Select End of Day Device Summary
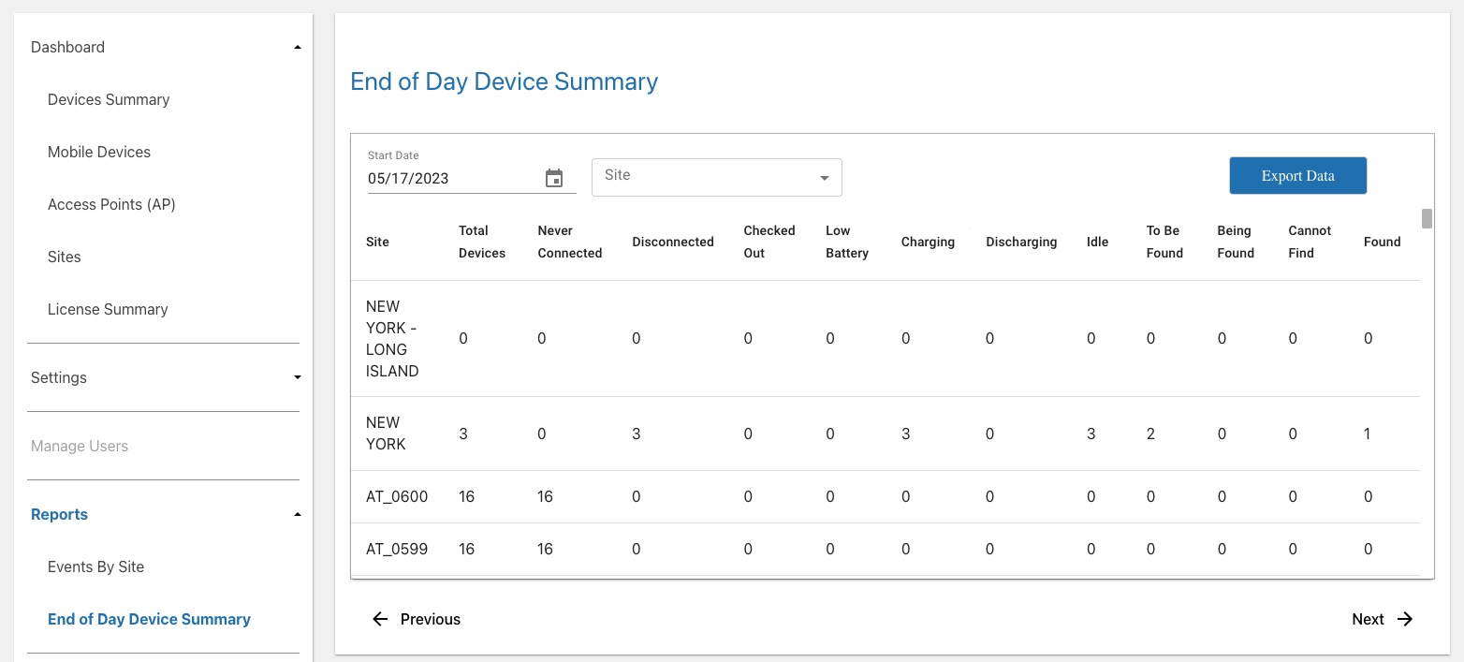Screen dimensions: 1464x662 [x=149, y=619]
